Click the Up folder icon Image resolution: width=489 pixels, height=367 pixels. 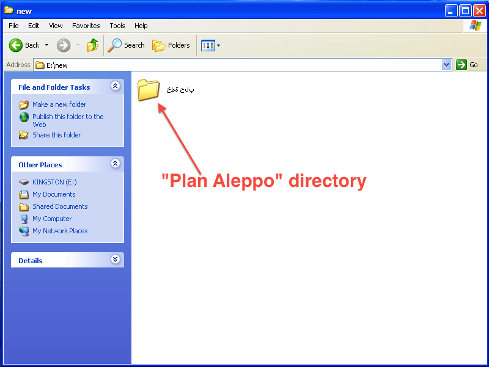coord(93,45)
